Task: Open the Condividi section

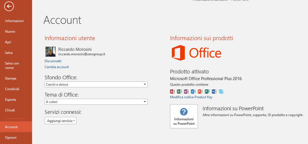Action: (12, 89)
